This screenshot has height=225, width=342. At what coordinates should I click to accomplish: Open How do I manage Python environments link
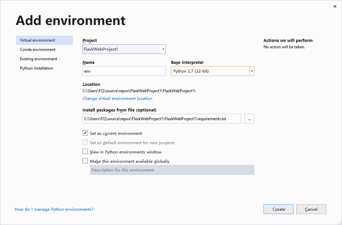[54, 209]
